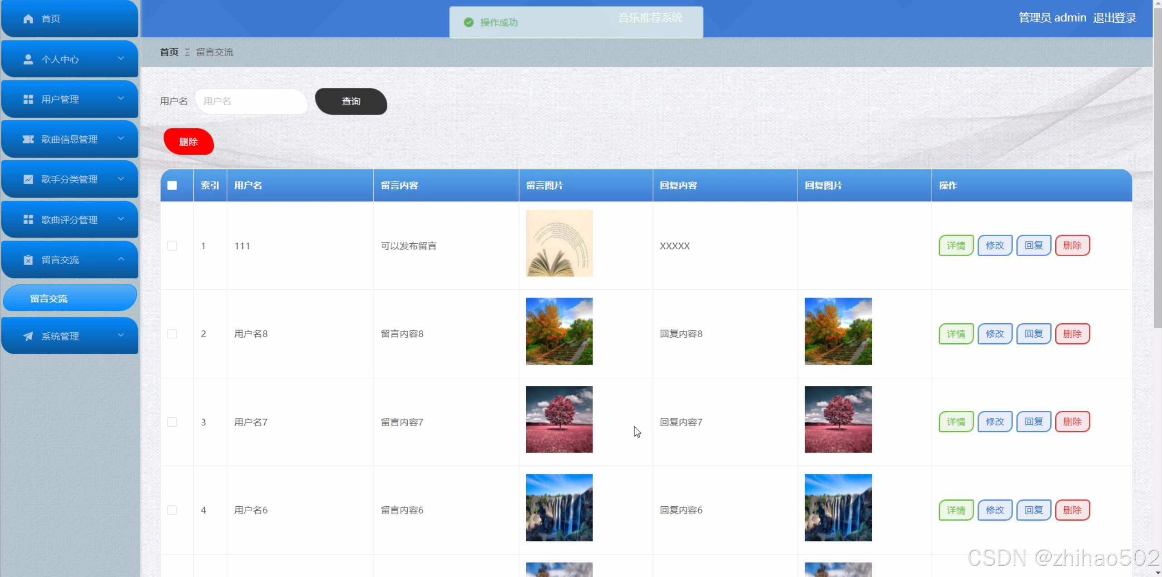Open 歌曲信息管理 via its music icon
This screenshot has height=577, width=1162.
(x=28, y=139)
